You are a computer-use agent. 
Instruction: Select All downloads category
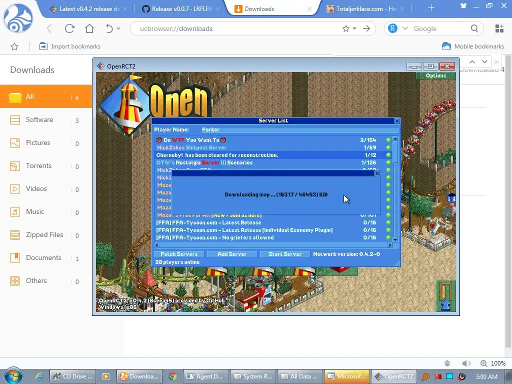pyautogui.click(x=45, y=96)
